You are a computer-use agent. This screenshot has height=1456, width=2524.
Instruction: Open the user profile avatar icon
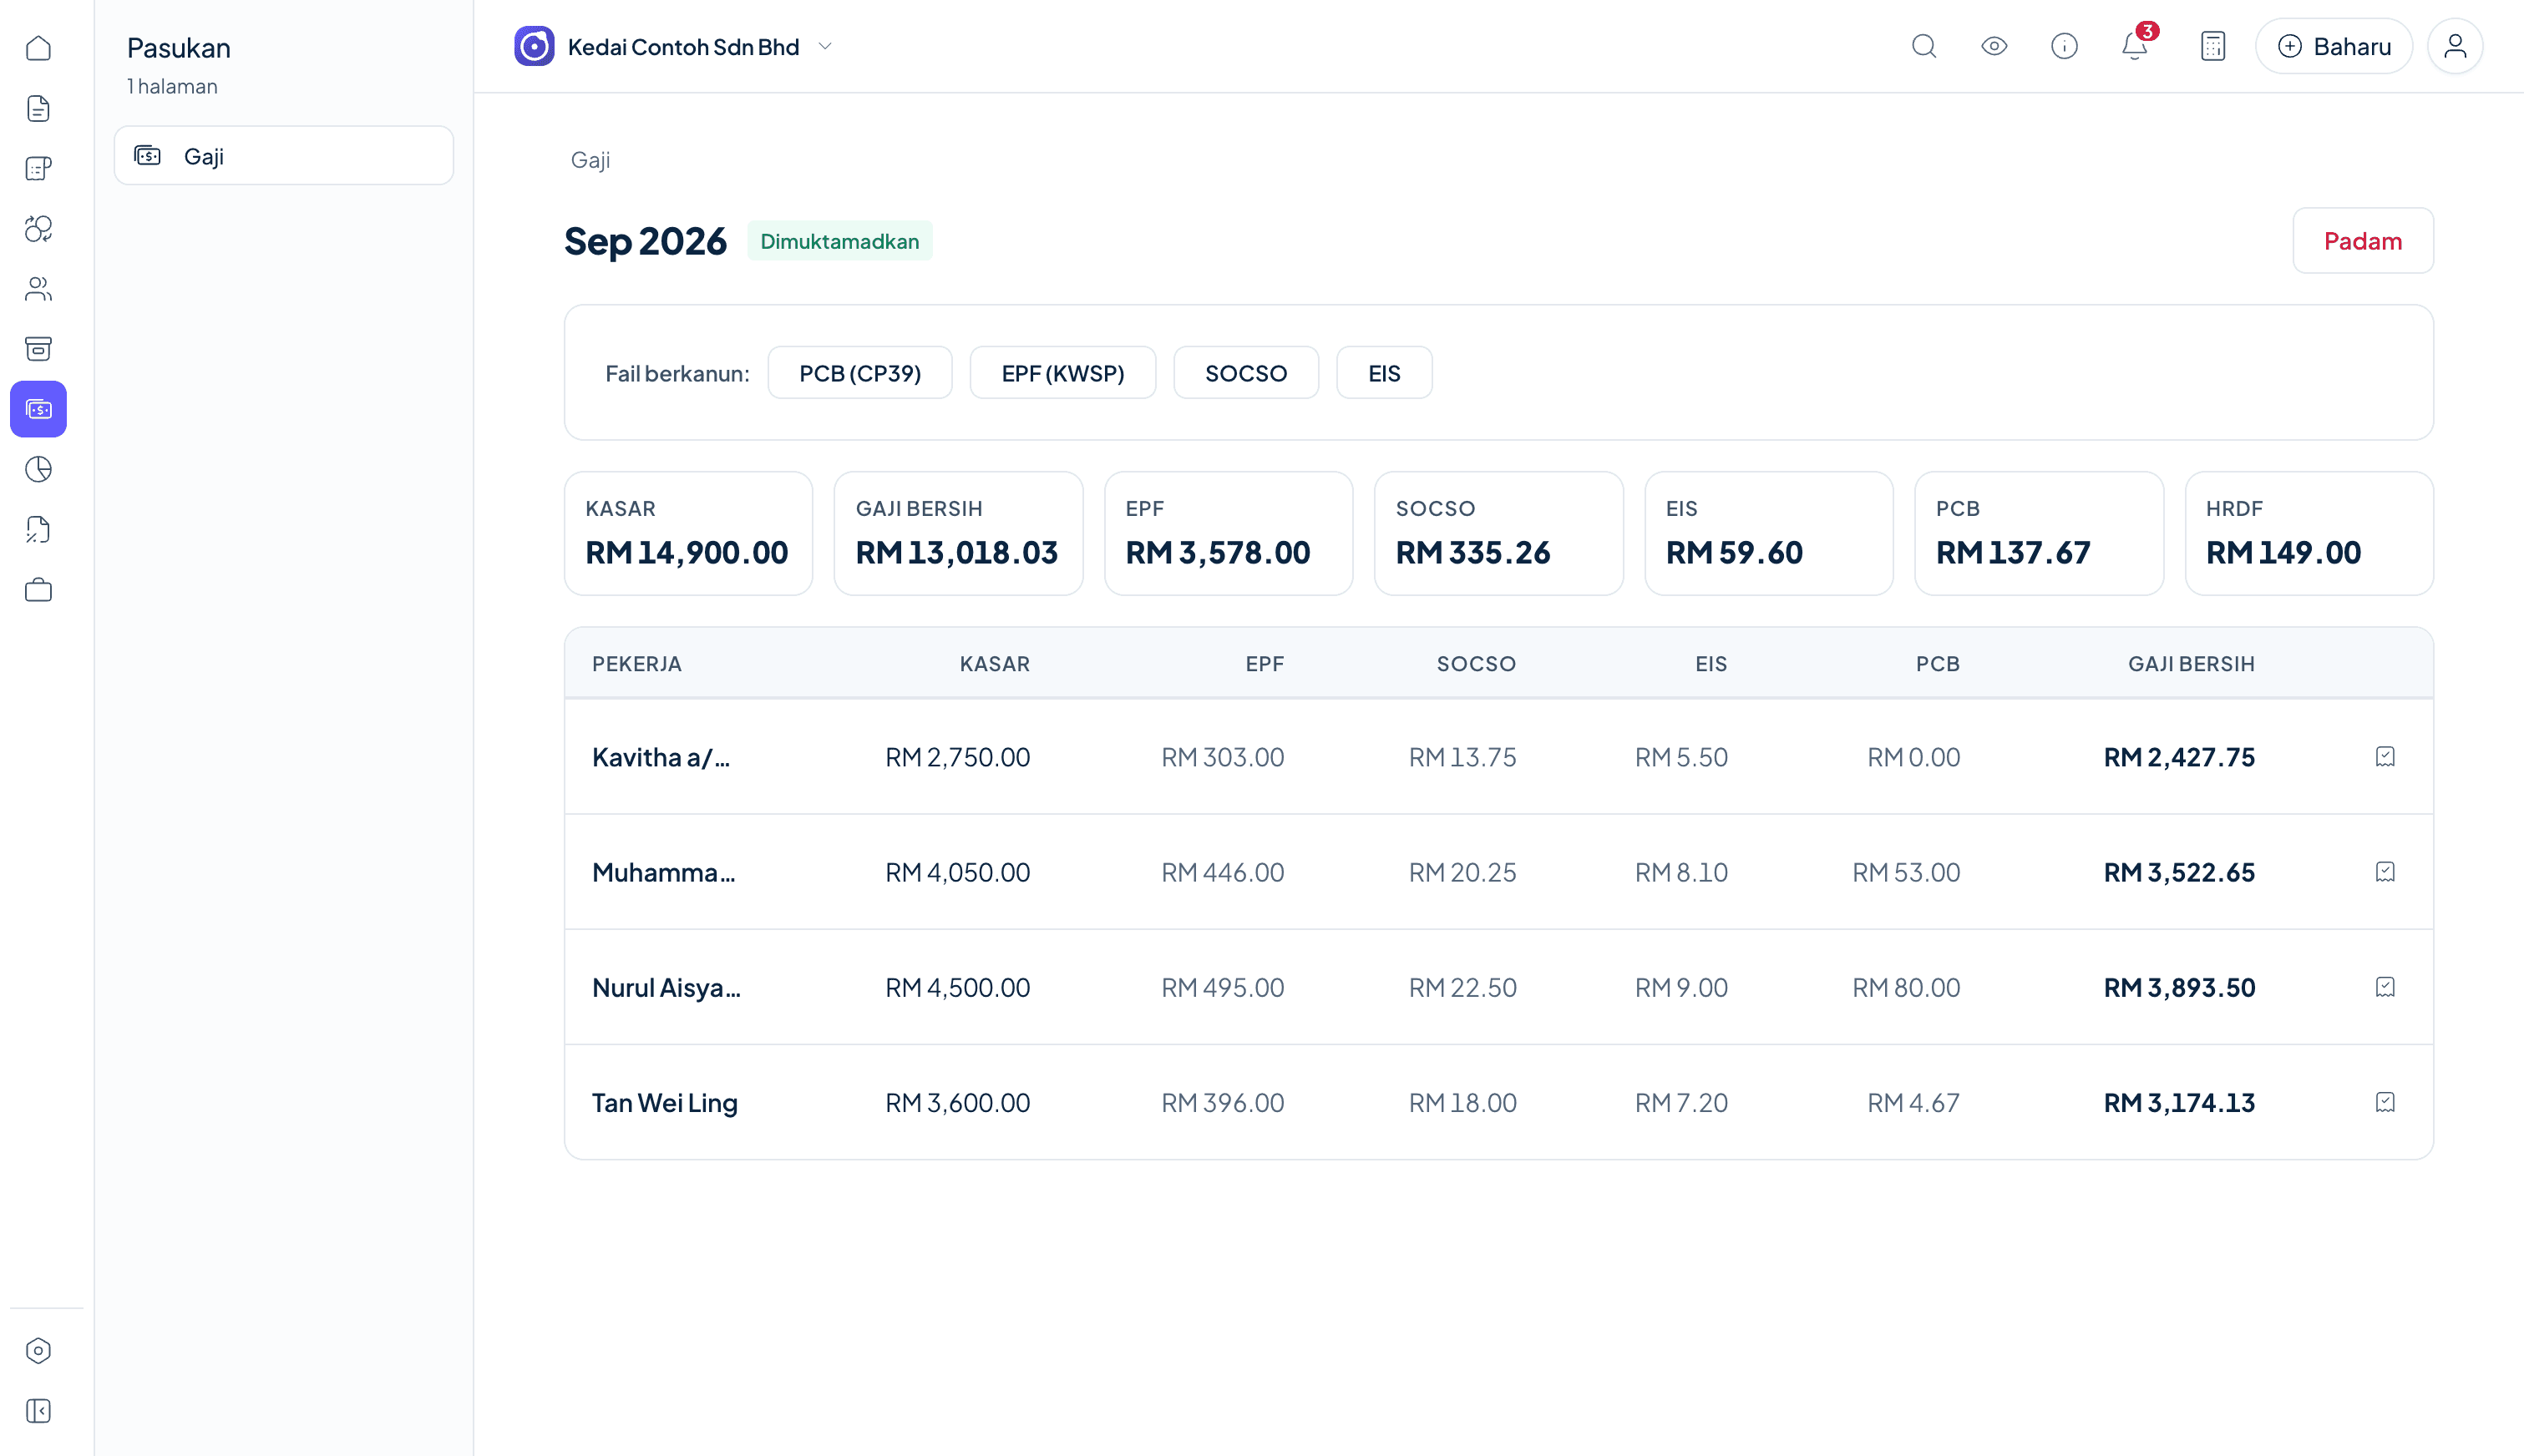(x=2455, y=46)
